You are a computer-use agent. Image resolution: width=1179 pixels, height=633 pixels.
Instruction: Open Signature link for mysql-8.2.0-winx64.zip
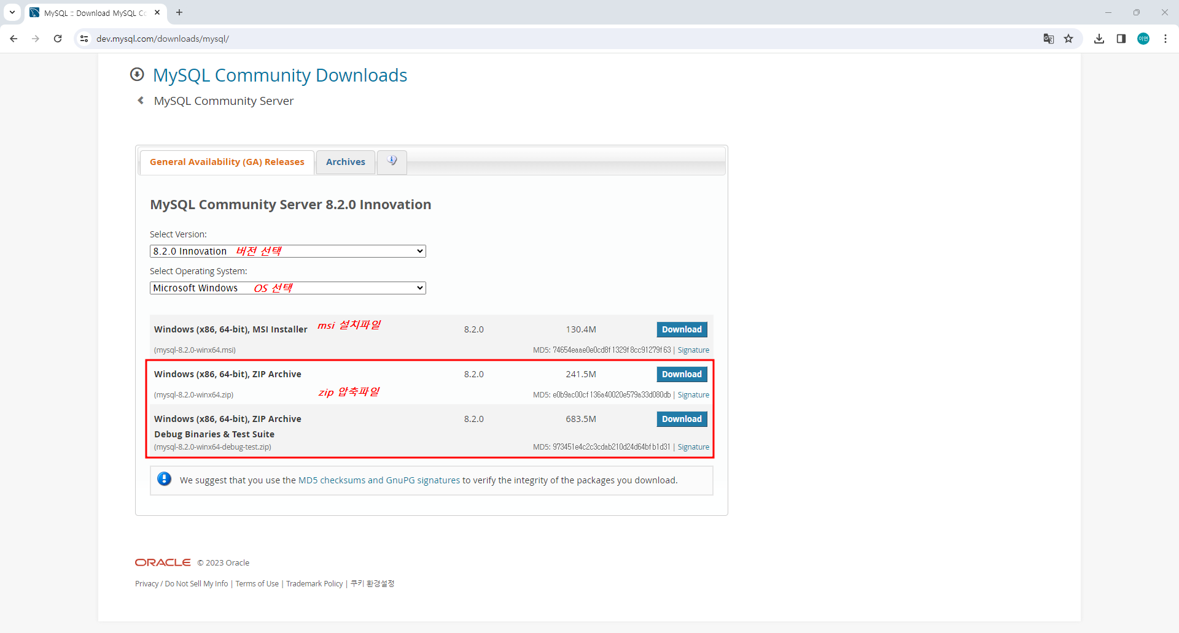click(693, 395)
